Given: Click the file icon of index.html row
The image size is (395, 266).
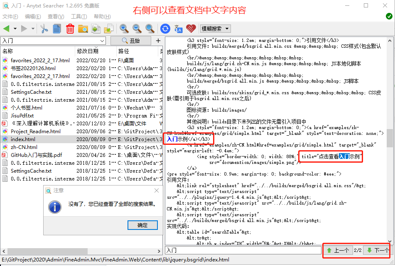Looking at the screenshot, I should 5,139.
